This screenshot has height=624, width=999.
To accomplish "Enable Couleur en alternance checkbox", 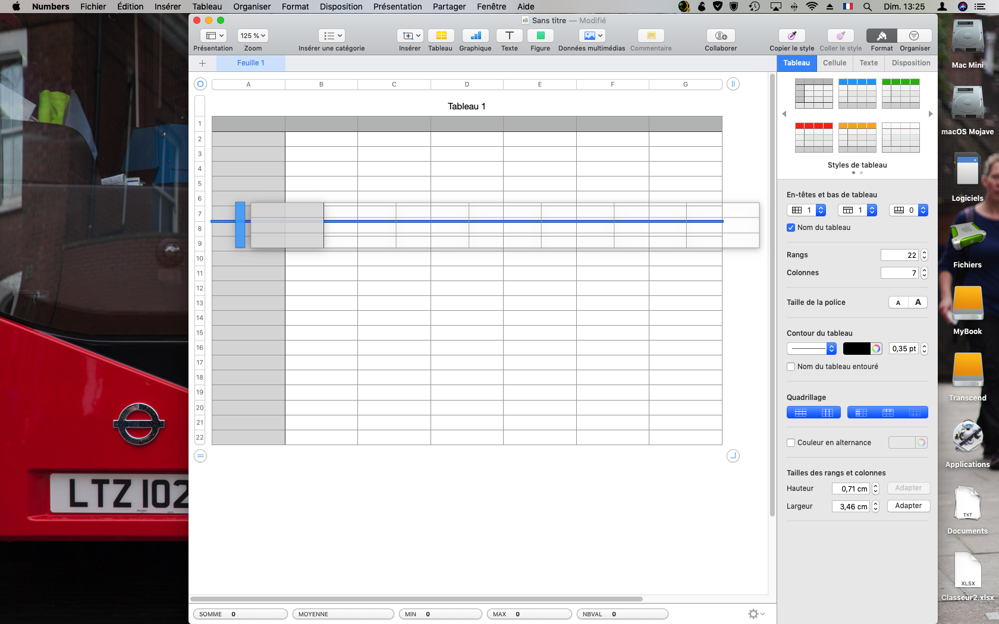I will [791, 443].
